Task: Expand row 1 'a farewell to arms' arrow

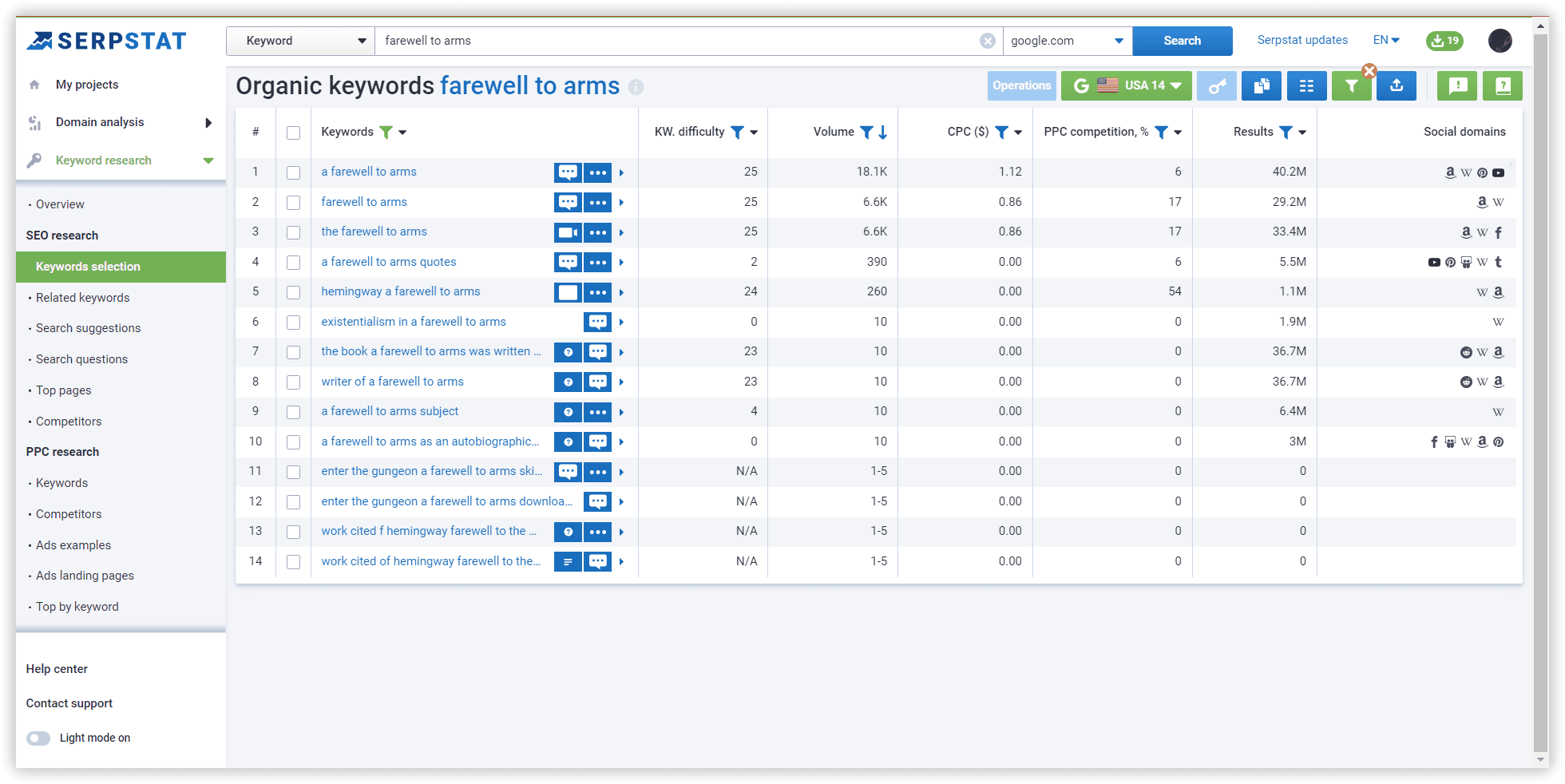Action: (x=621, y=172)
